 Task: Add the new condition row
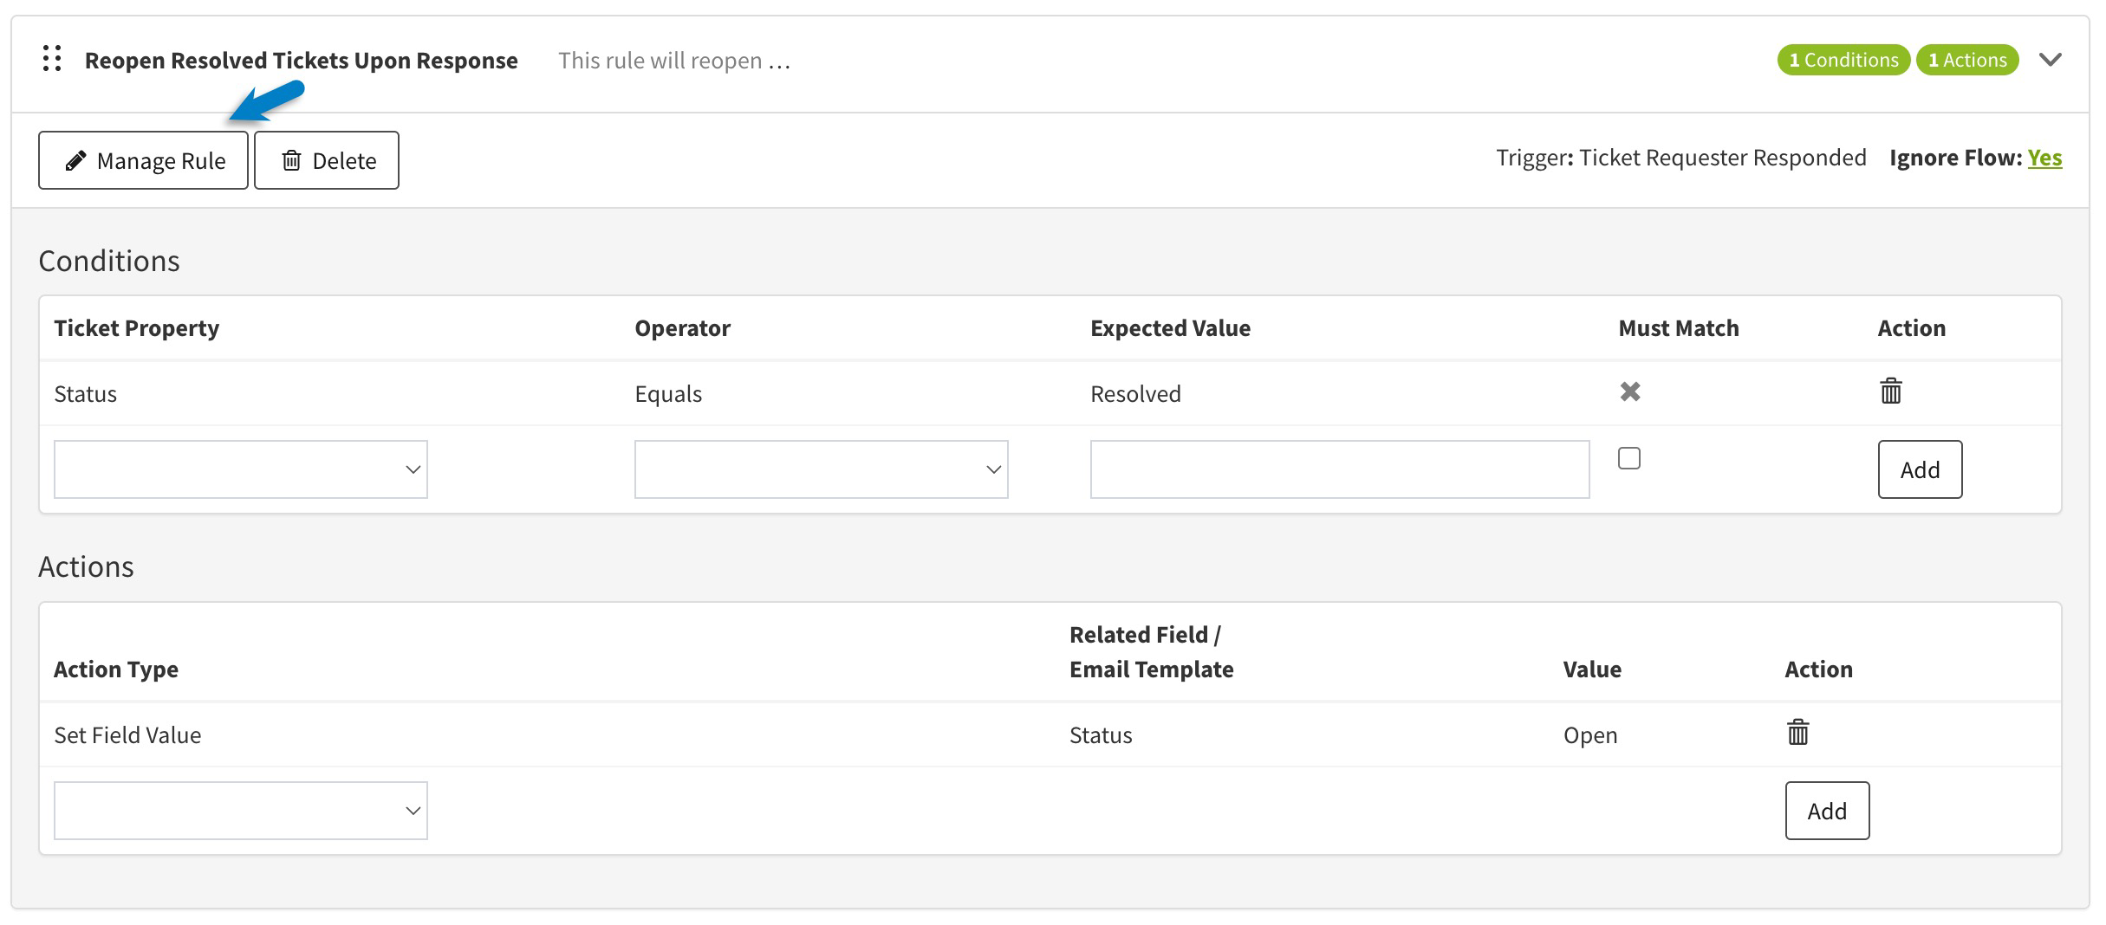click(1919, 469)
